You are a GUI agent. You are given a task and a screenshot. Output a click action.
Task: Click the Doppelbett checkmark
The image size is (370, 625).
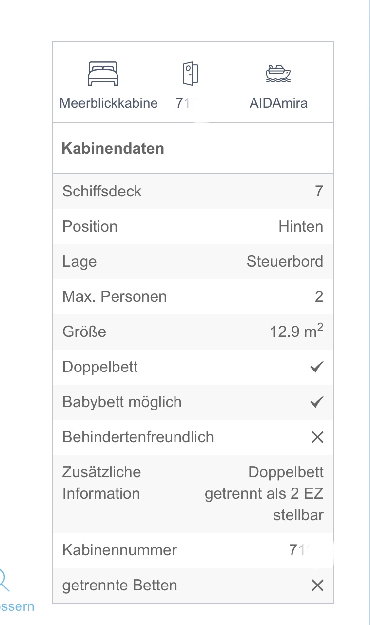point(317,367)
